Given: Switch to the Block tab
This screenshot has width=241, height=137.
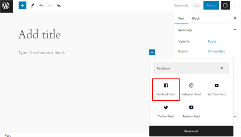Looking at the screenshot, I should pyautogui.click(x=196, y=18).
